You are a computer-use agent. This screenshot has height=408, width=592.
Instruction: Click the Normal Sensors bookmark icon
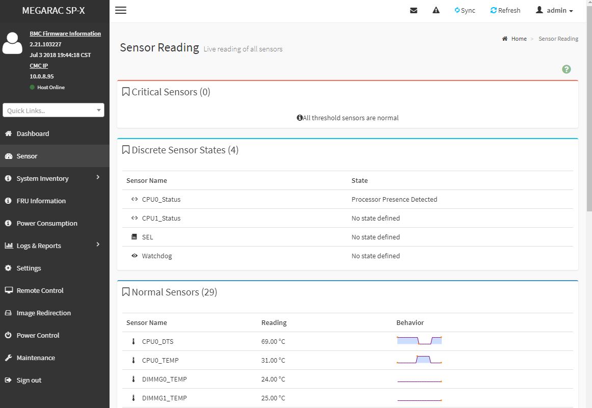126,292
